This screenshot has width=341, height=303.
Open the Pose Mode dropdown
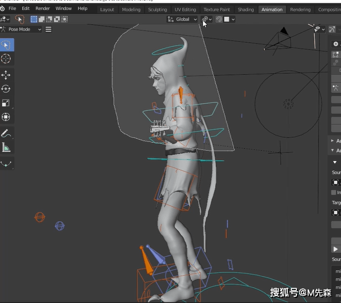(21, 29)
